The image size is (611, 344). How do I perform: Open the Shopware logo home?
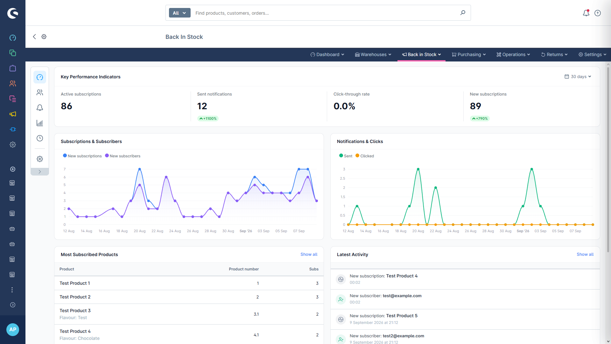click(x=13, y=13)
